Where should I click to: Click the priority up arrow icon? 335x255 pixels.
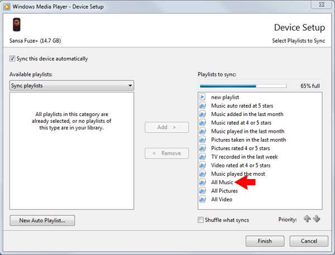(x=307, y=219)
